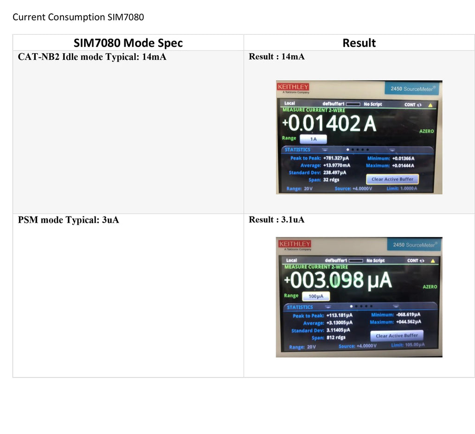Click the defbuffer1 fill bar on the mA screen
This screenshot has width=475, height=434.
coord(353,104)
